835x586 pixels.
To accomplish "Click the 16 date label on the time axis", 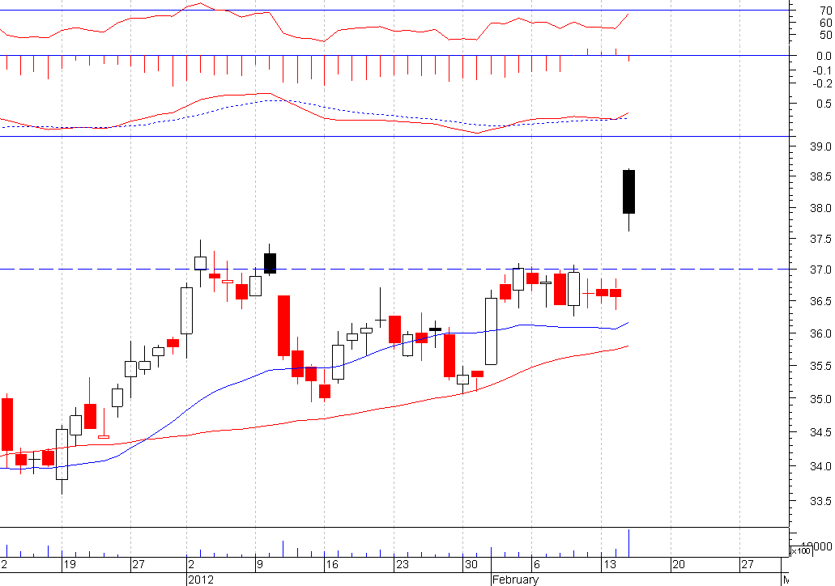I will (x=332, y=564).
